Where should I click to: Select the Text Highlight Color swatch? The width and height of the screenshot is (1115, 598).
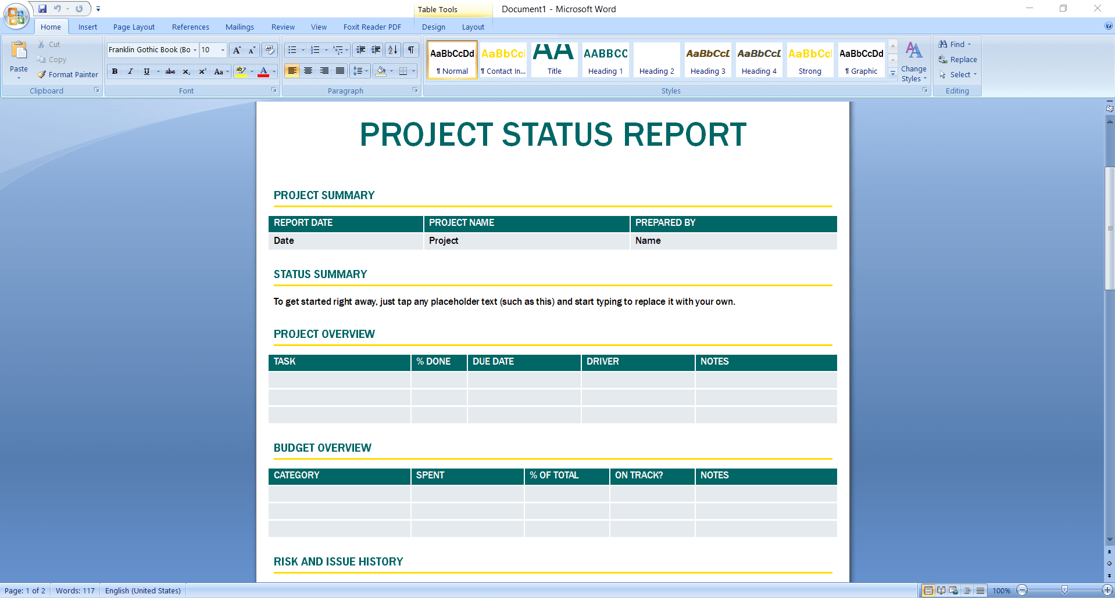point(241,71)
